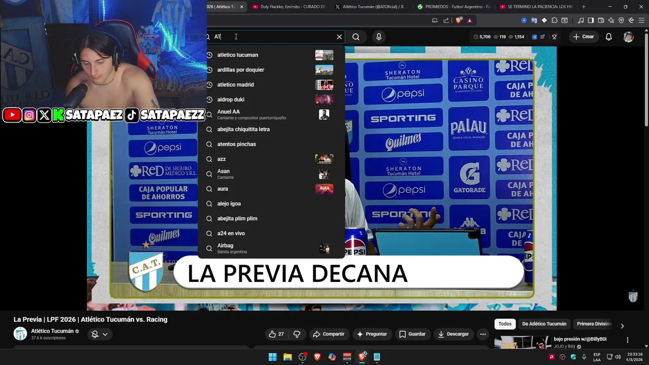Open Brave Shields lion icon in address bar
Screen dimensions: 649x365
[459, 20]
